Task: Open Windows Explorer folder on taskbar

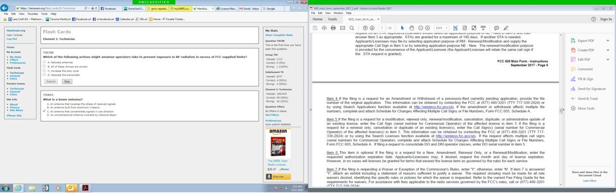Action: (x=32, y=188)
